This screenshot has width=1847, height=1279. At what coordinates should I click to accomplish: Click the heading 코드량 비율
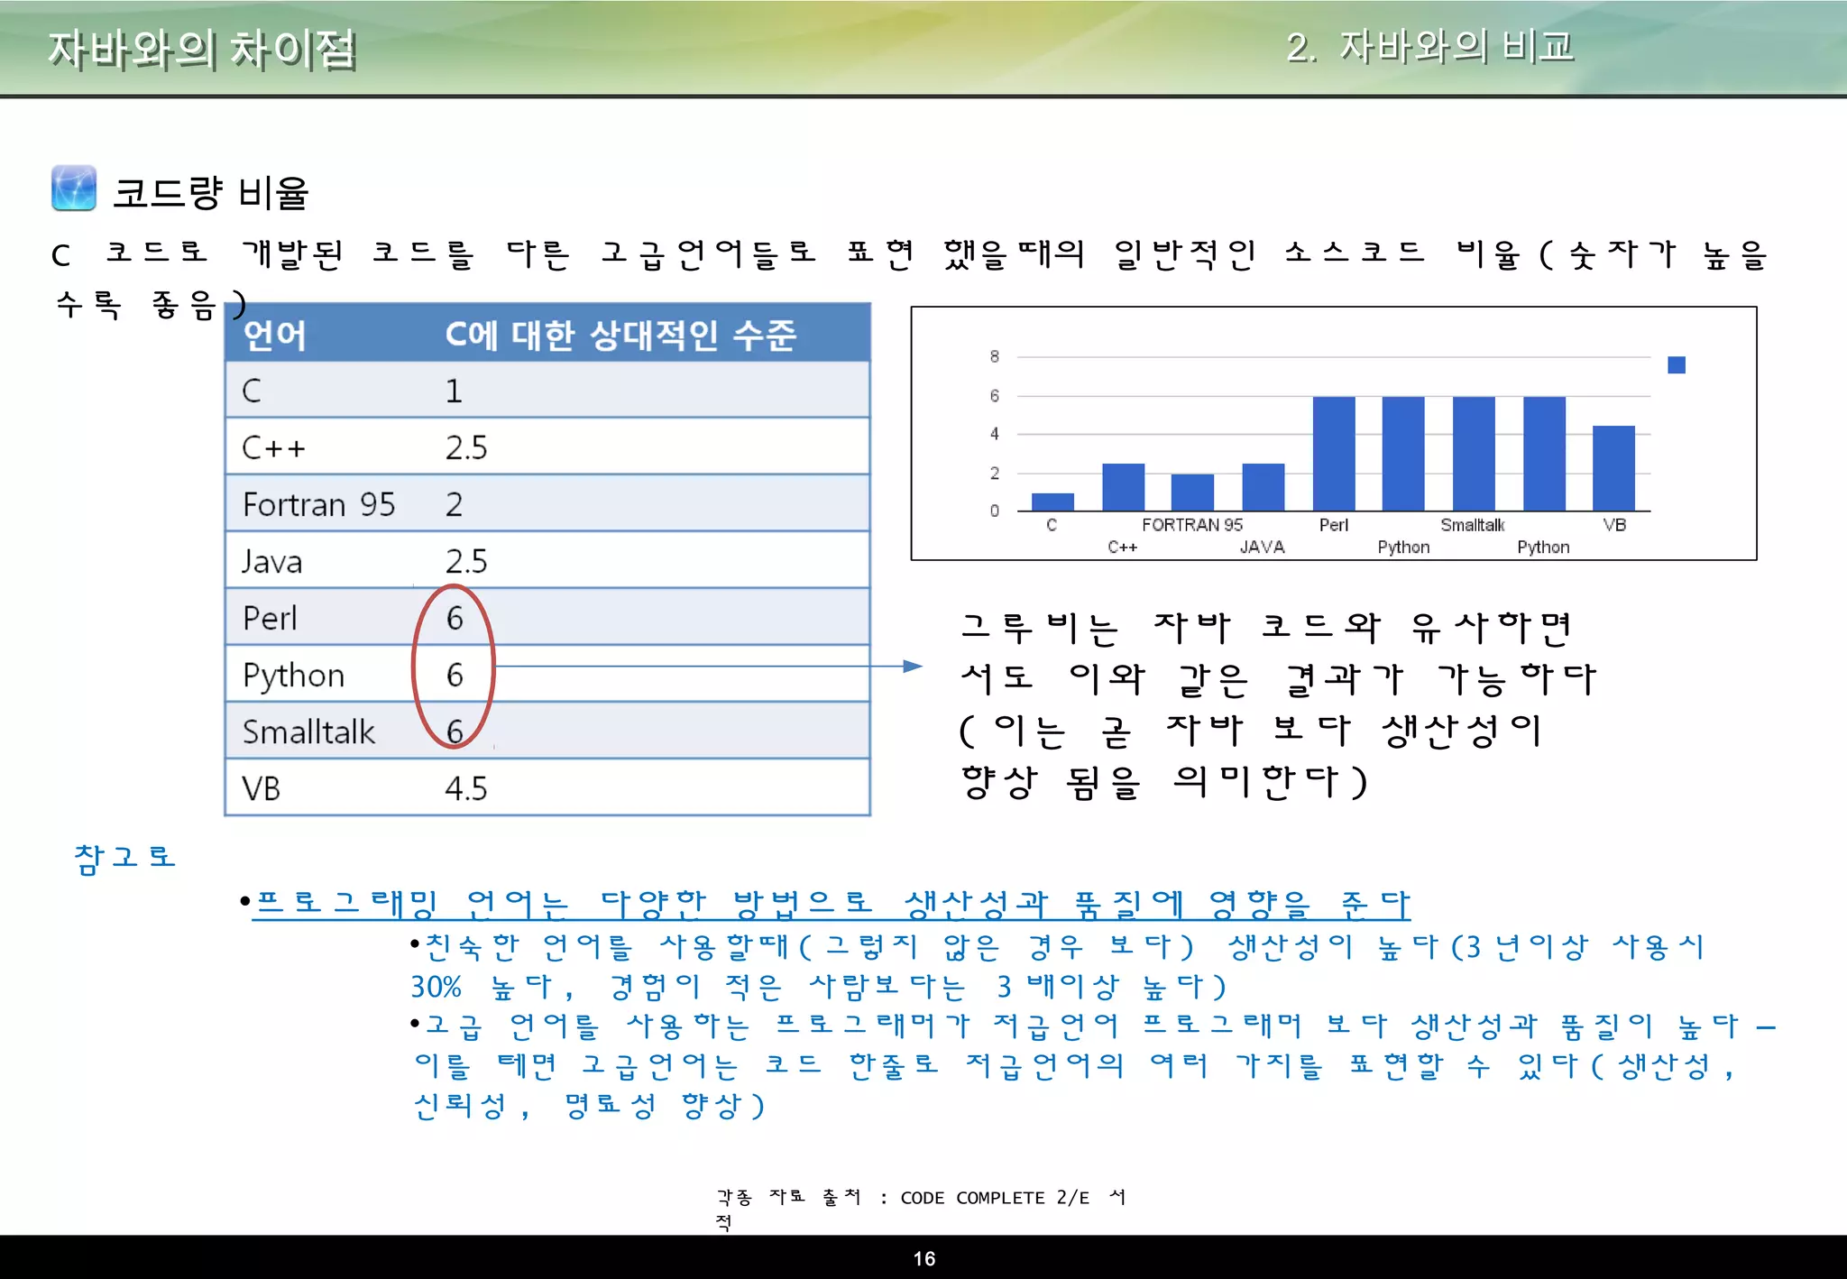pos(210,192)
